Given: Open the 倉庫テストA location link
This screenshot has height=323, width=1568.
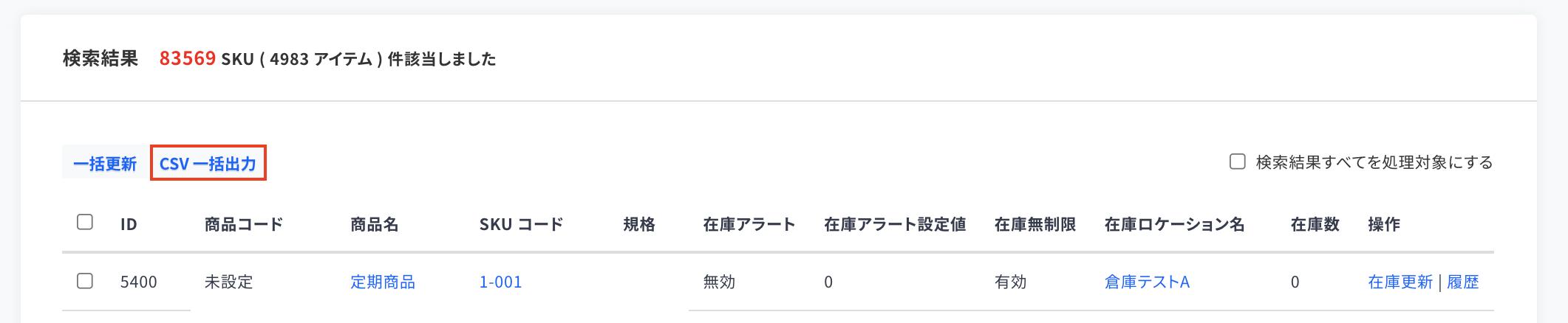Looking at the screenshot, I should point(1147,282).
